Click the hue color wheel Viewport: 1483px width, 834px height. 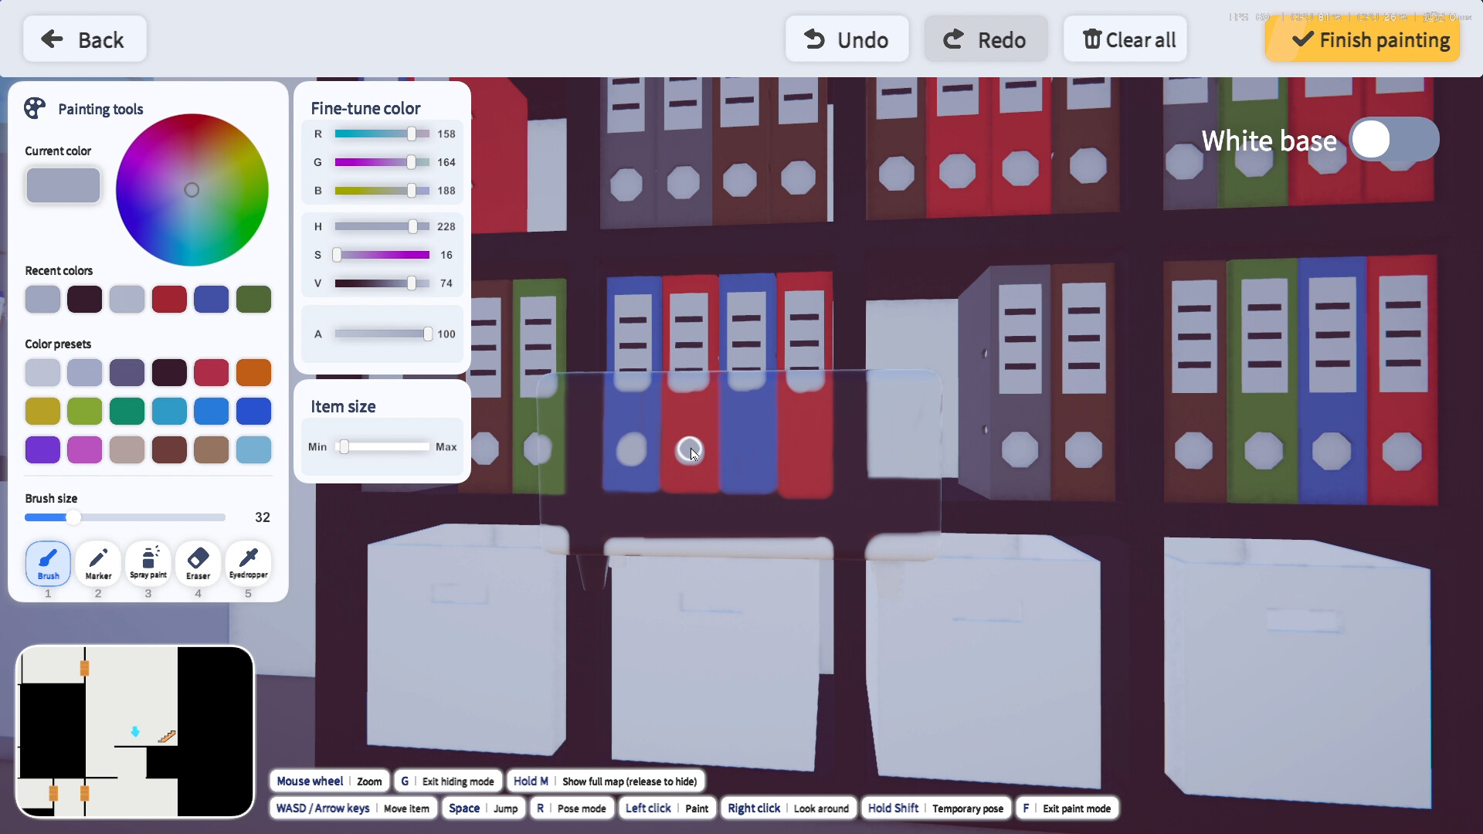coord(192,190)
